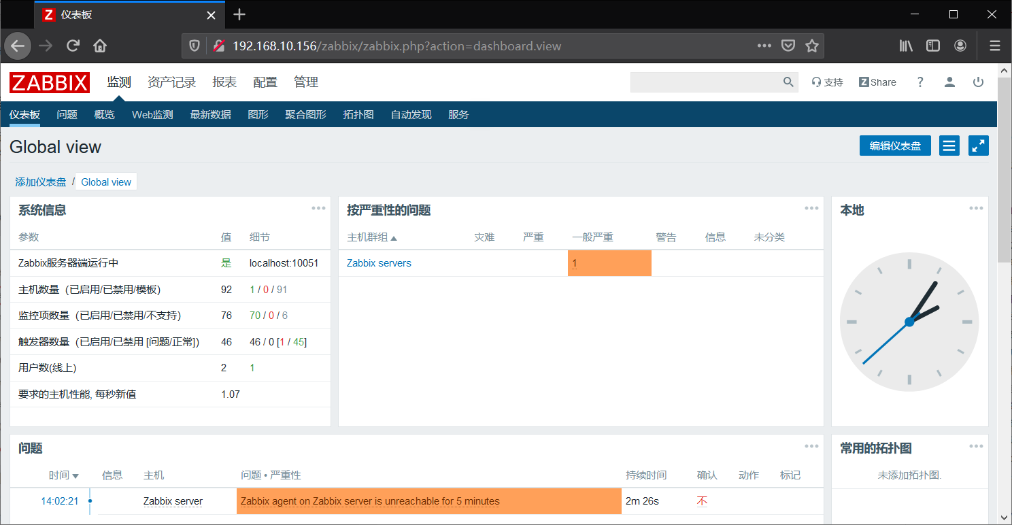Screen dimensions: 1012x525
Task: Open the 管理 main menu
Action: click(x=306, y=82)
